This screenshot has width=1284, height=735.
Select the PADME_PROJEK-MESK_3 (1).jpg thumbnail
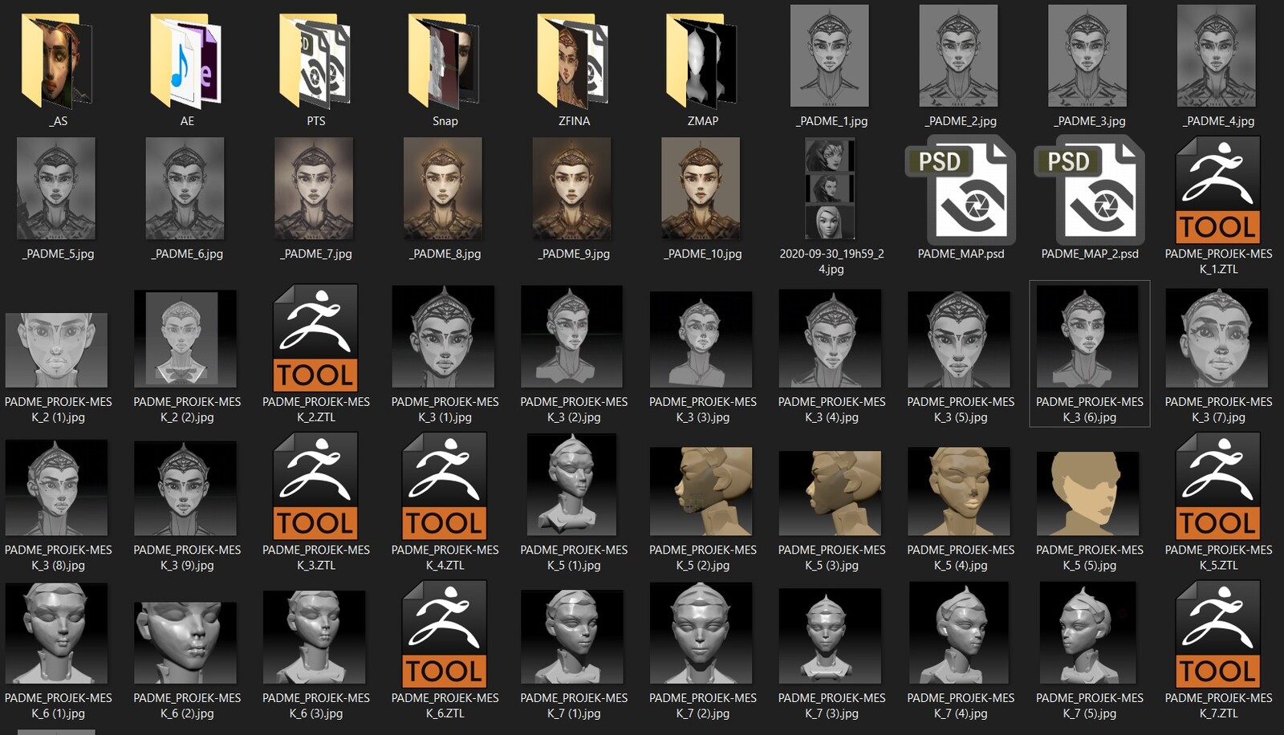443,337
